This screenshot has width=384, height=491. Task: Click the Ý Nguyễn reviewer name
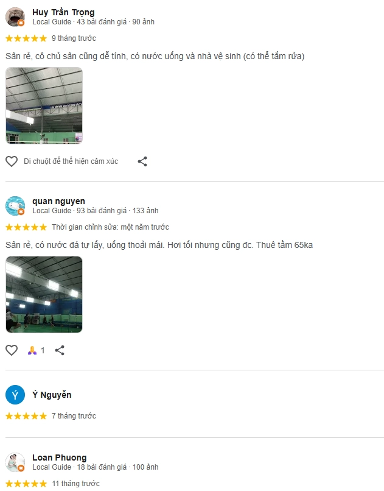52,395
